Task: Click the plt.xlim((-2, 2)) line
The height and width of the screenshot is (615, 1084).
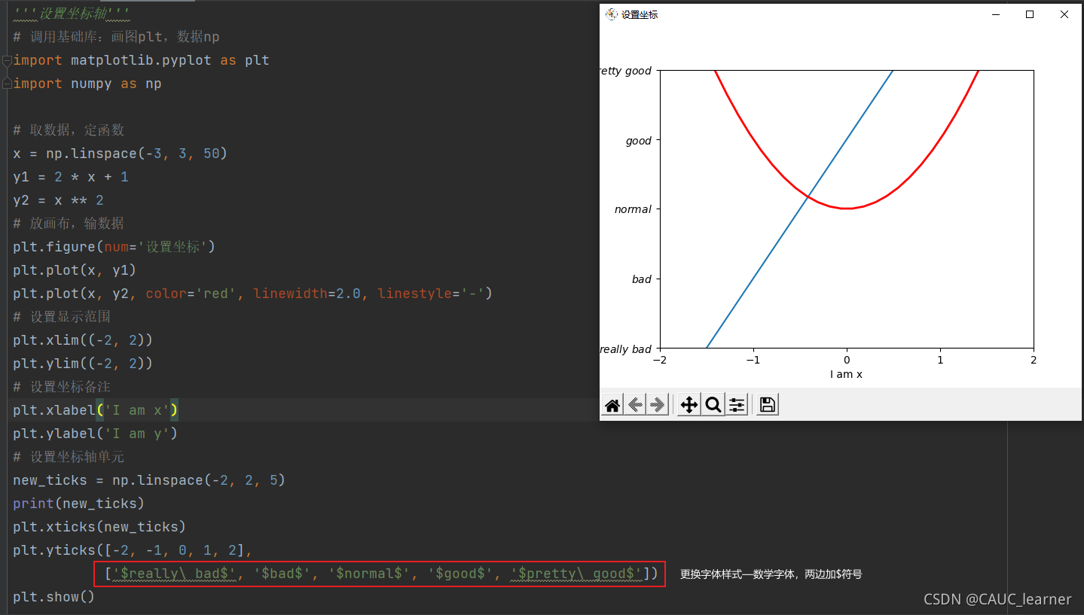Action: [83, 340]
